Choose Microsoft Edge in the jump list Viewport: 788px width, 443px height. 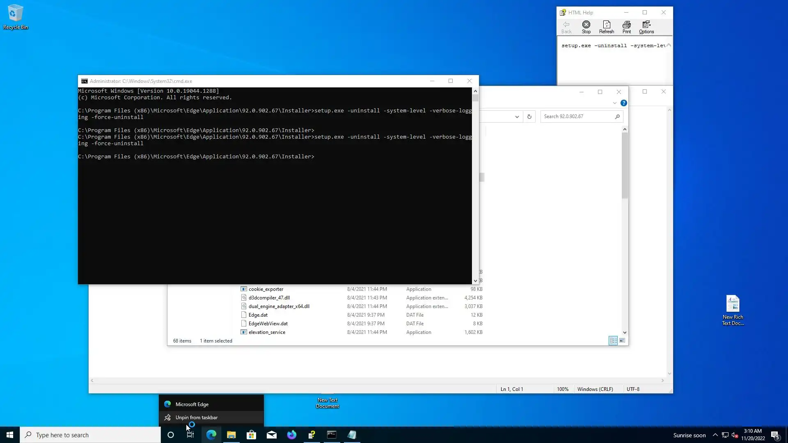192,404
